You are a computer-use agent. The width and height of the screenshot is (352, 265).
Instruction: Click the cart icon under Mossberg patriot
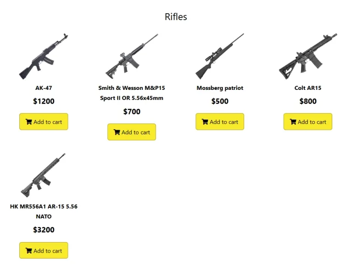(x=205, y=122)
